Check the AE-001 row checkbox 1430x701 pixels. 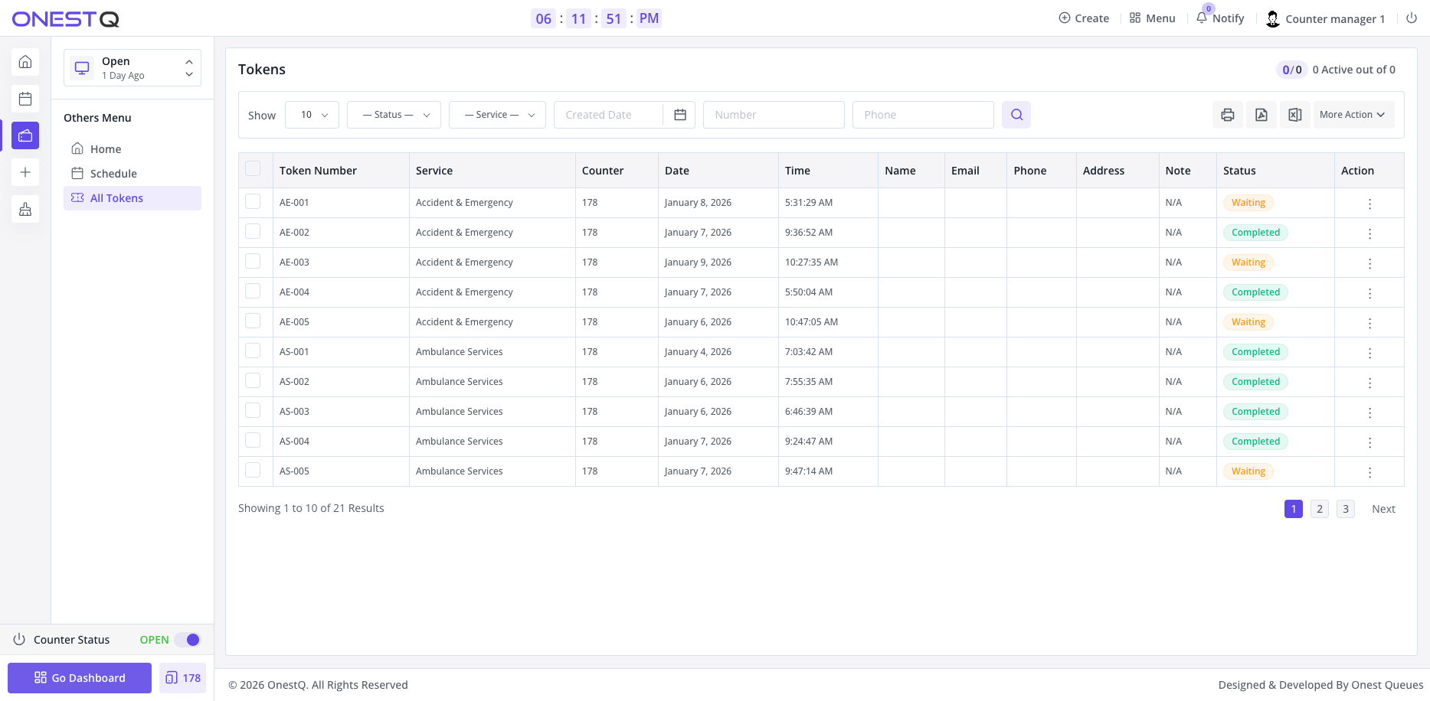click(x=253, y=201)
